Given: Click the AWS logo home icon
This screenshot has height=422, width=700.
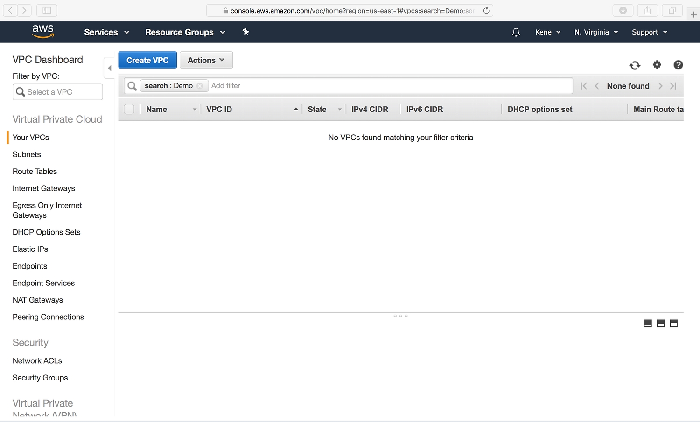Looking at the screenshot, I should (x=43, y=31).
